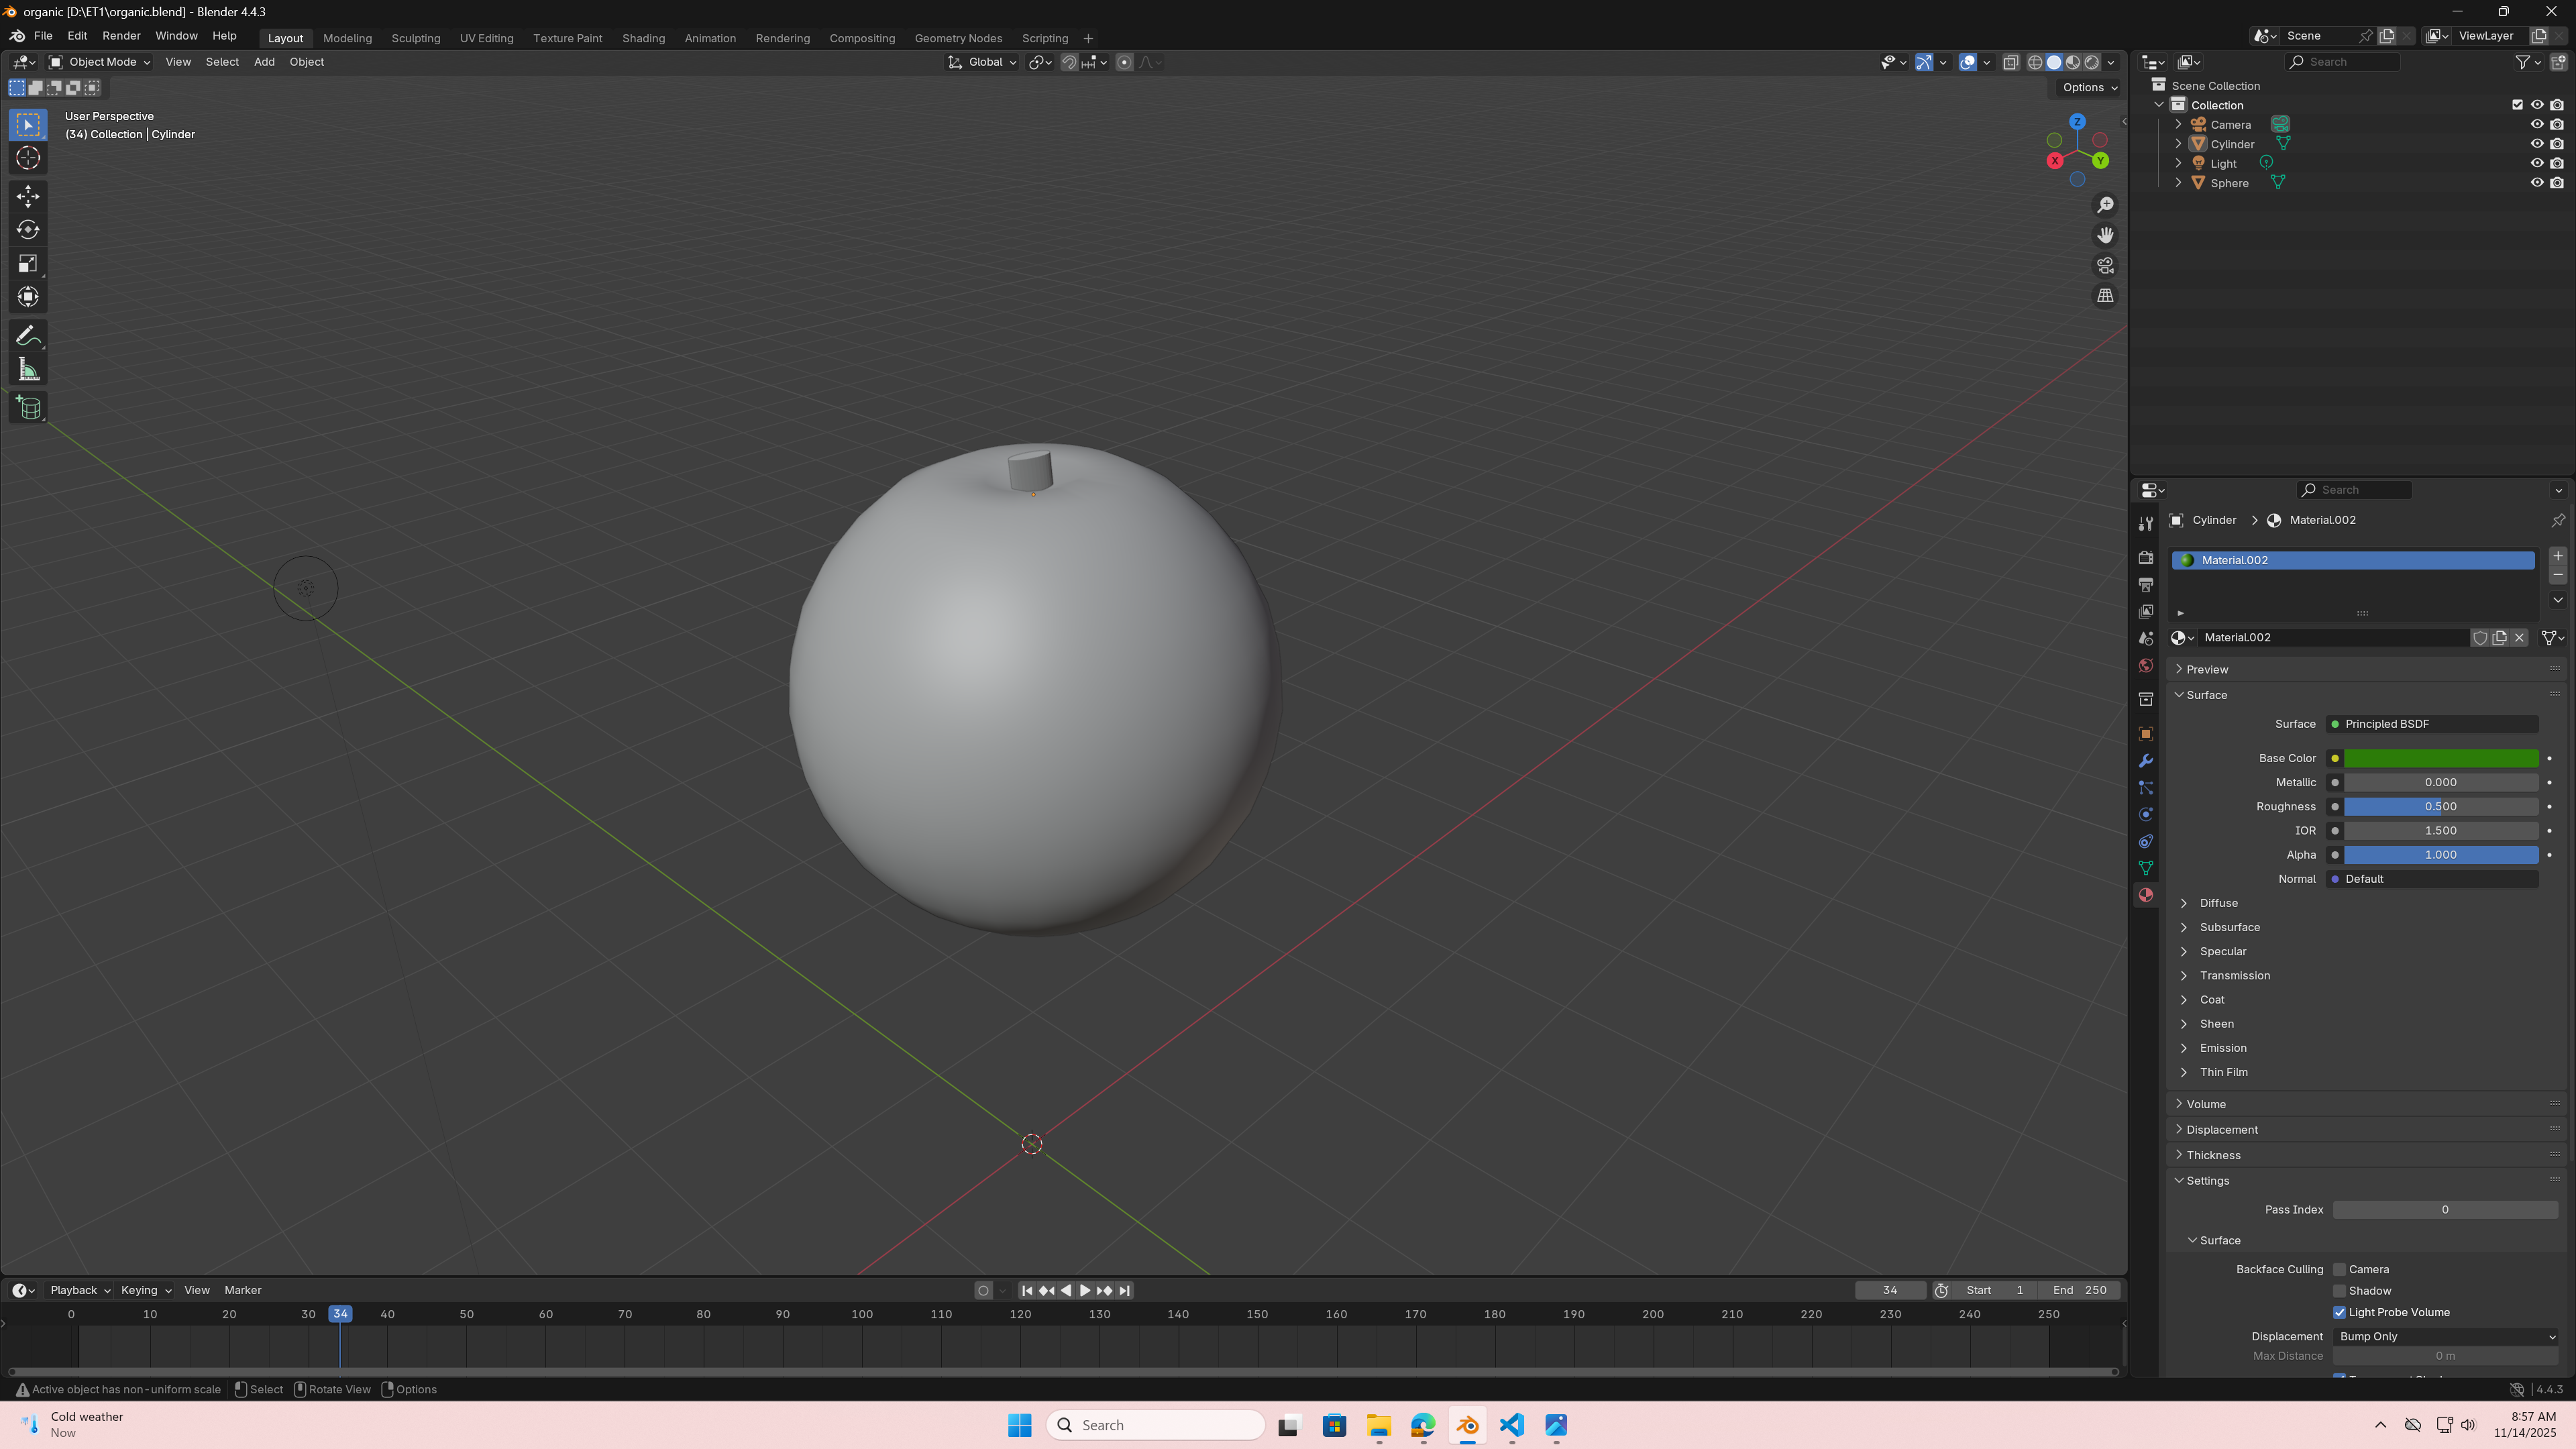This screenshot has width=2576, height=1449.
Task: Click the Options button in the viewport header
Action: click(x=2089, y=87)
